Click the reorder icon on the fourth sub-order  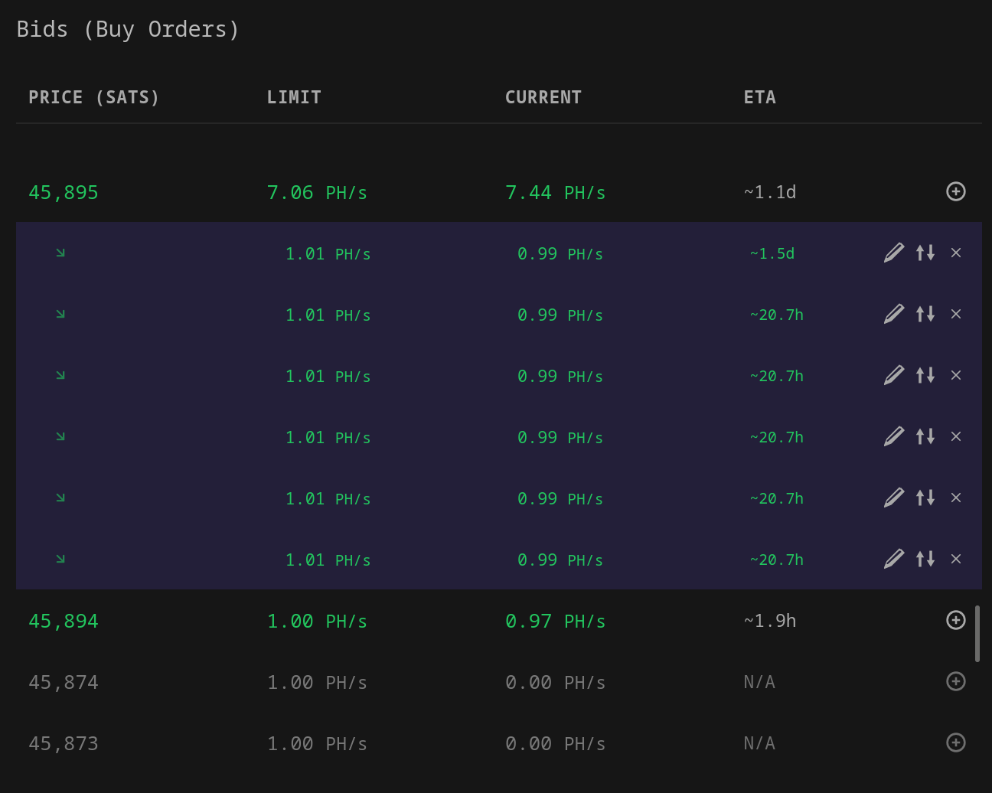(925, 436)
